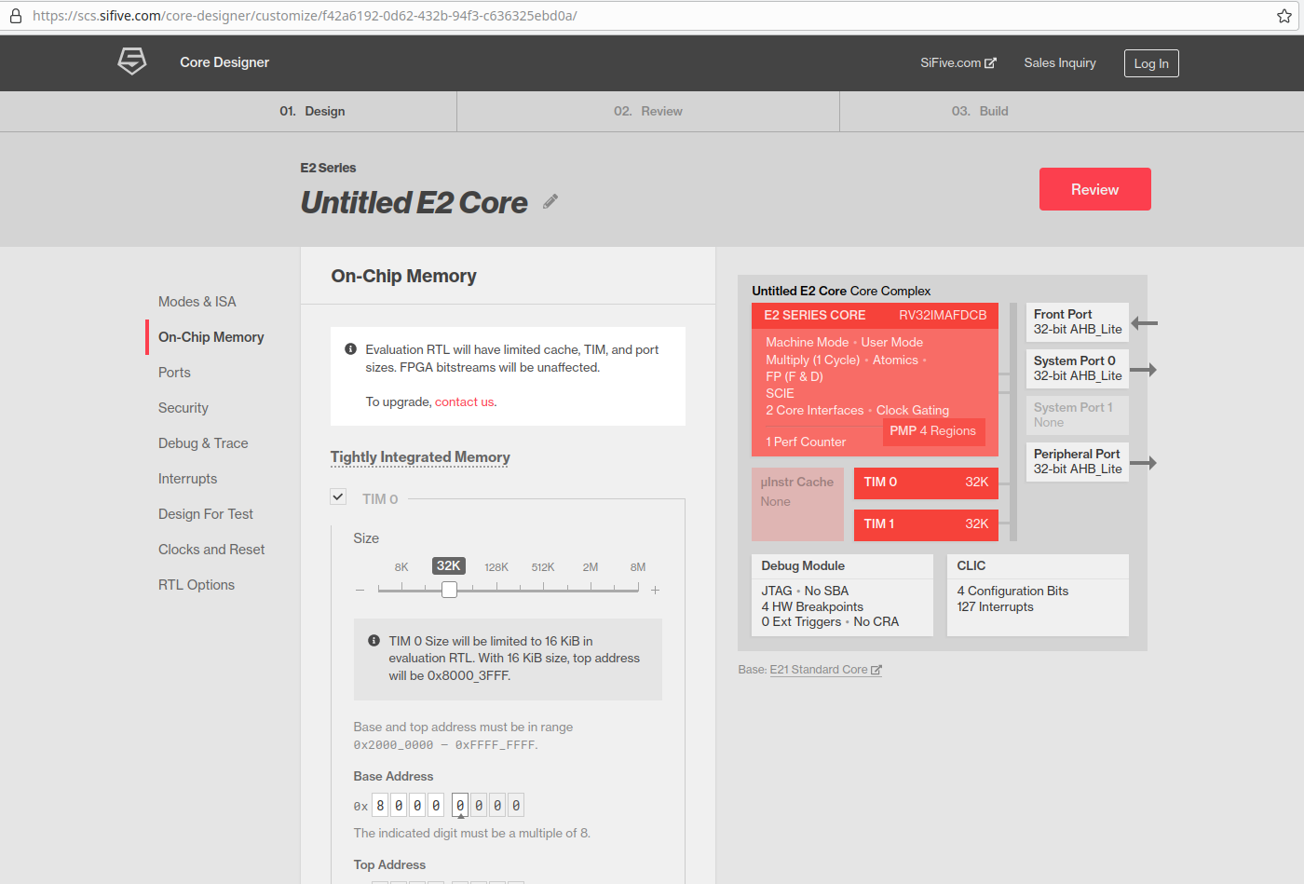Image resolution: width=1304 pixels, height=884 pixels.
Task: Open the SiFive.com link
Action: (958, 62)
